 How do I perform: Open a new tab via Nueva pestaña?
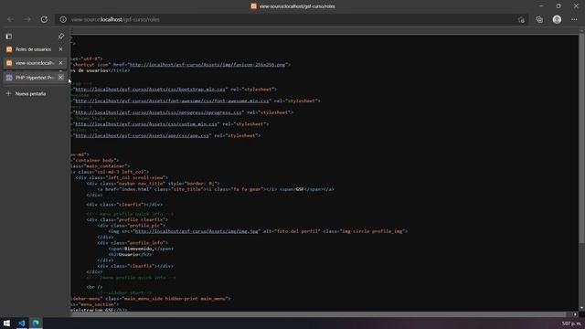tap(27, 93)
